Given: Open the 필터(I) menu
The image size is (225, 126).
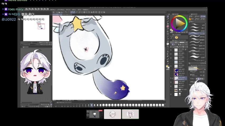Looking at the screenshot, I should pos(74,10).
